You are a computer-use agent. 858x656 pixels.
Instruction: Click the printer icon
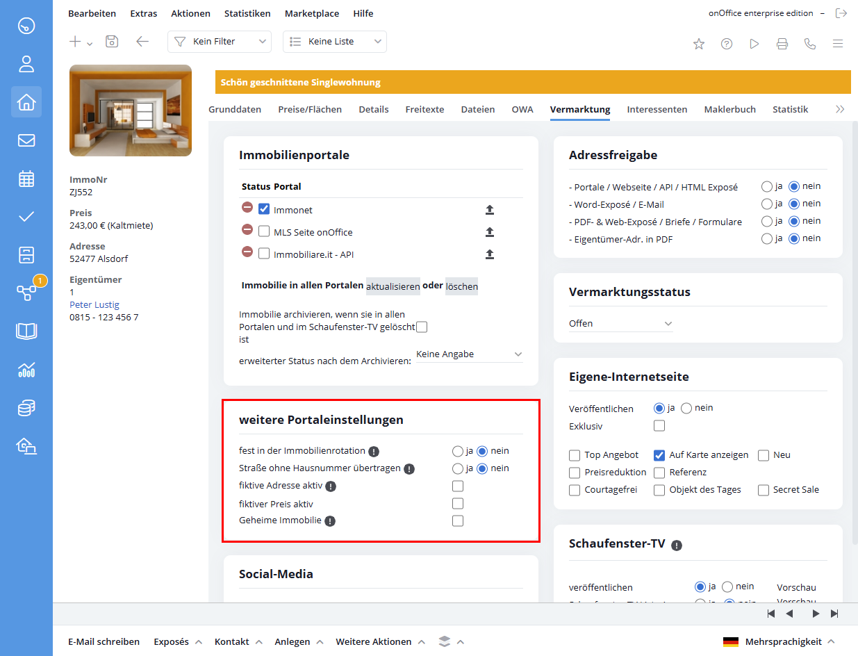pos(782,44)
